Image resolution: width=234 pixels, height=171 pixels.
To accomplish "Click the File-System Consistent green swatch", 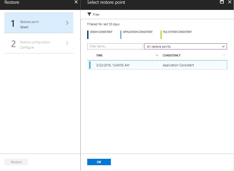I will (161, 35).
